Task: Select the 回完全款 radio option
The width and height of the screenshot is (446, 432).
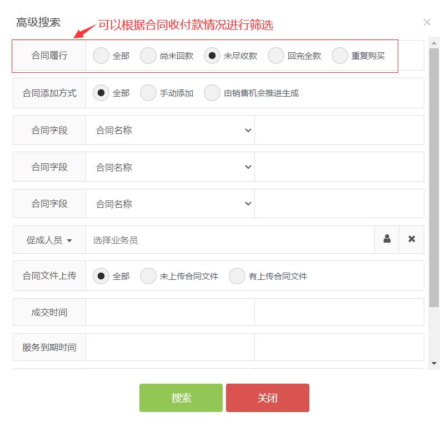Action: (x=276, y=56)
